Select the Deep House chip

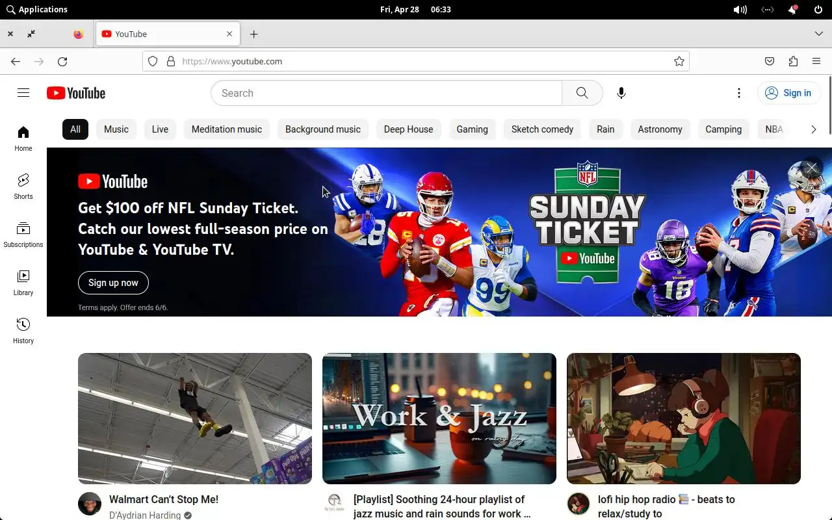408,129
